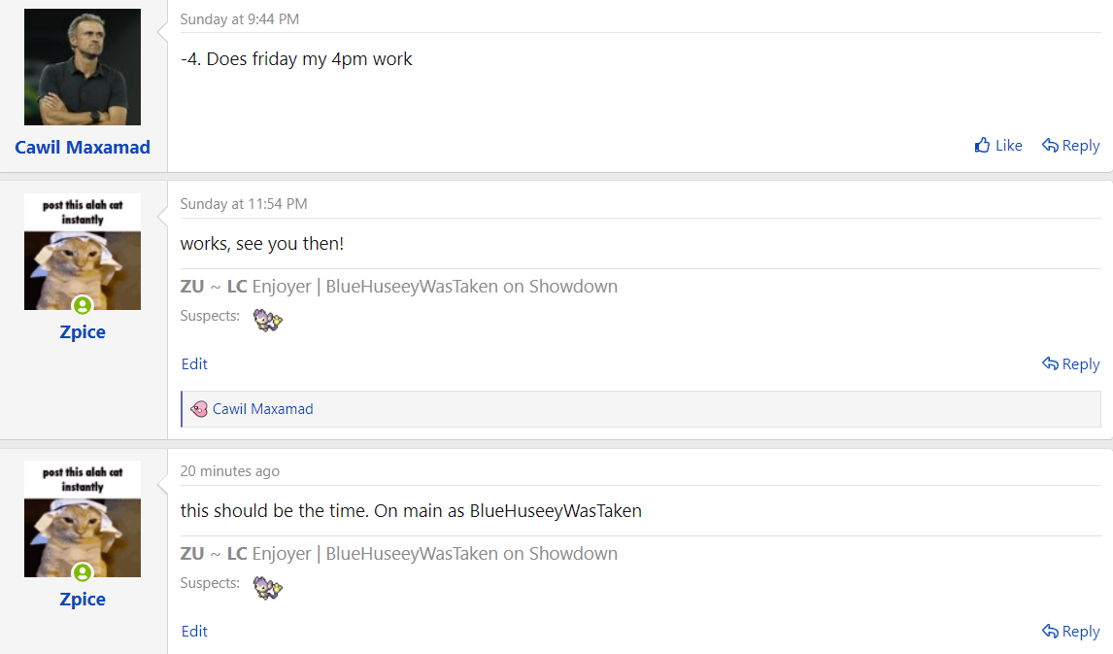Reply to the "works, see you then!" post
This screenshot has width=1113, height=654.
click(x=1070, y=364)
